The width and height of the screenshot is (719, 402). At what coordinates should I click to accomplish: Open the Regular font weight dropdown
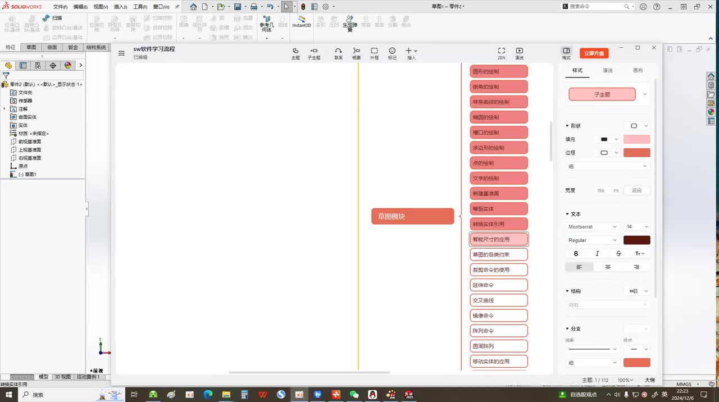[593, 240]
